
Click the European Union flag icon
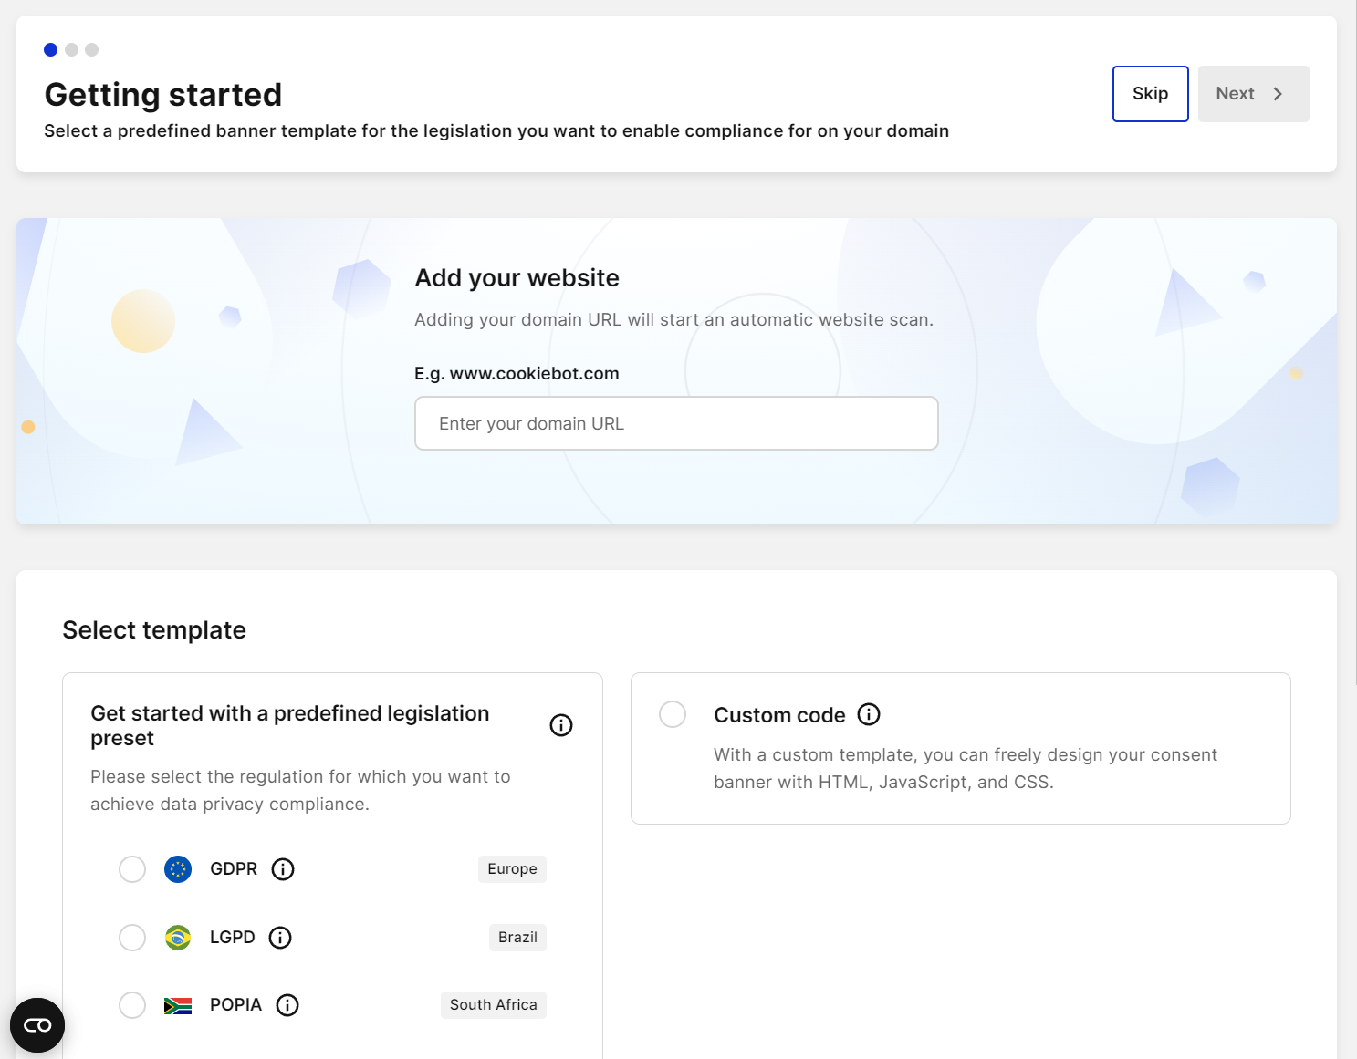[x=178, y=869]
